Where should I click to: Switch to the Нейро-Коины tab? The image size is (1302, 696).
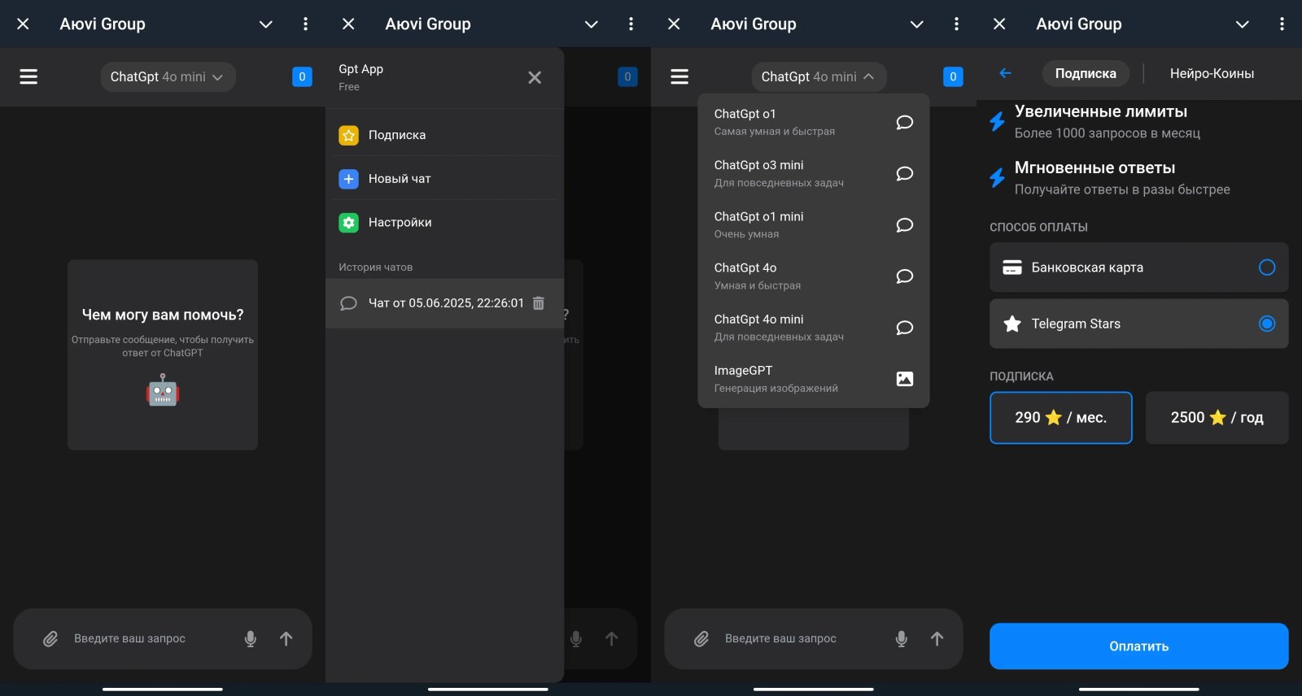(x=1212, y=73)
